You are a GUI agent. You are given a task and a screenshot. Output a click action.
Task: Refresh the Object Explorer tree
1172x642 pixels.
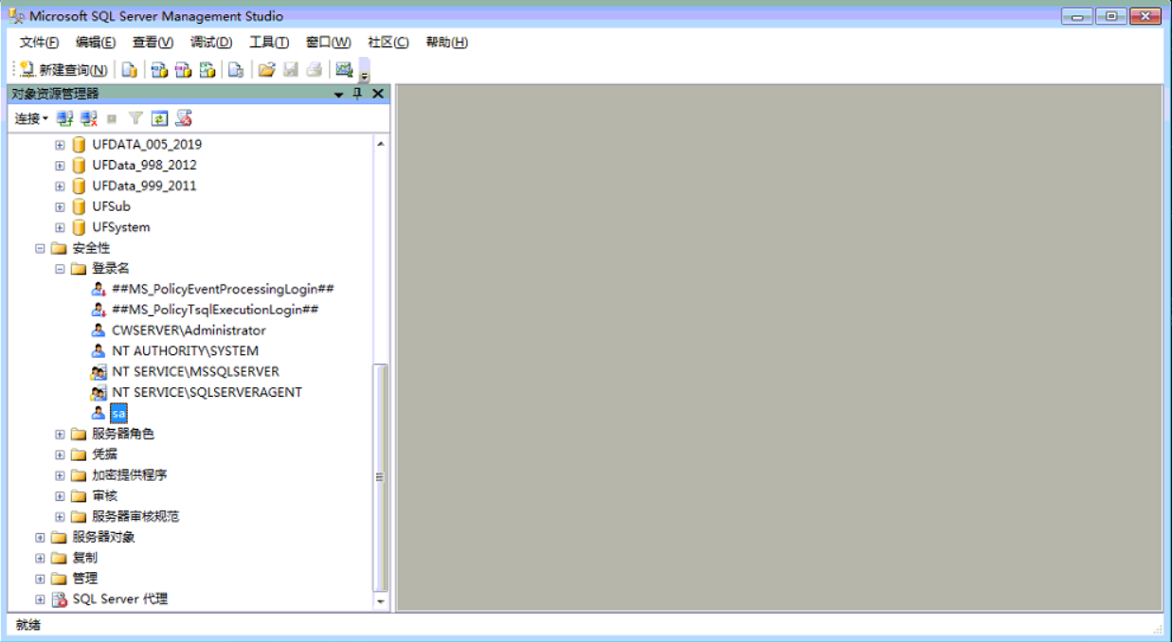click(159, 118)
